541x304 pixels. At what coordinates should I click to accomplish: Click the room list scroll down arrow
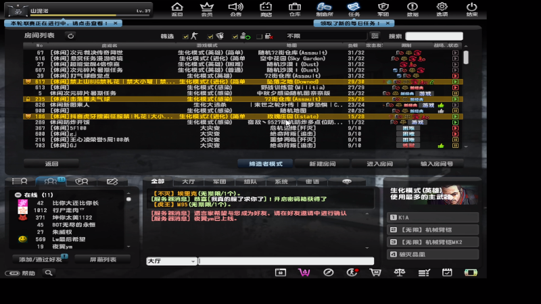click(x=466, y=147)
